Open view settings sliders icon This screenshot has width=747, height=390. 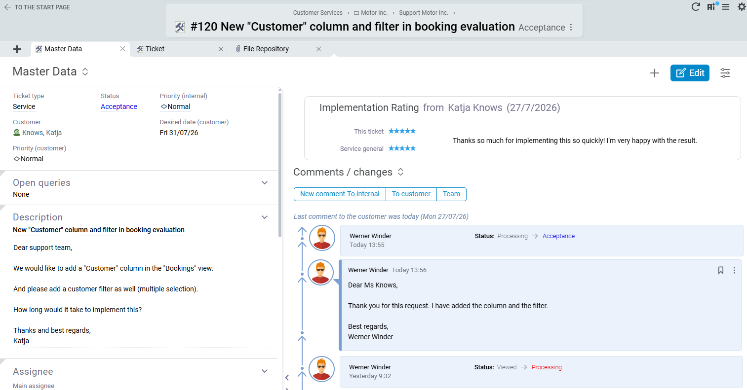(x=725, y=73)
